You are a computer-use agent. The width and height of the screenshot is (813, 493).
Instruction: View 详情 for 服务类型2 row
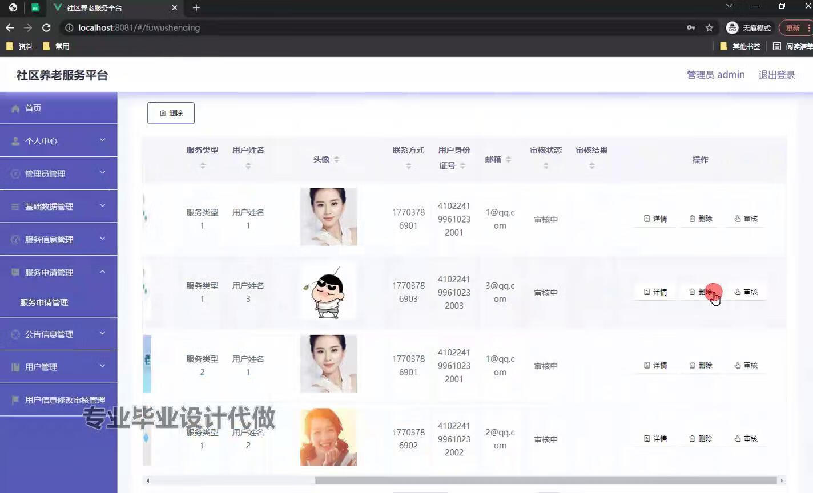(x=655, y=365)
